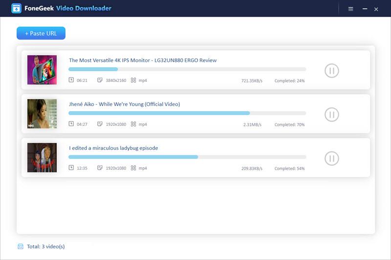The width and height of the screenshot is (391, 260).
Task: Click the 04:27 duration text
Action: [82, 124]
